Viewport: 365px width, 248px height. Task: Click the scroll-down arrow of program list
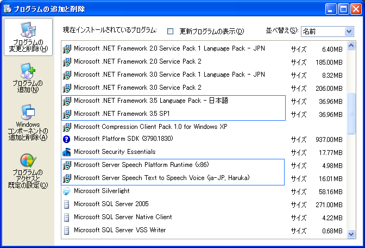click(x=351, y=234)
